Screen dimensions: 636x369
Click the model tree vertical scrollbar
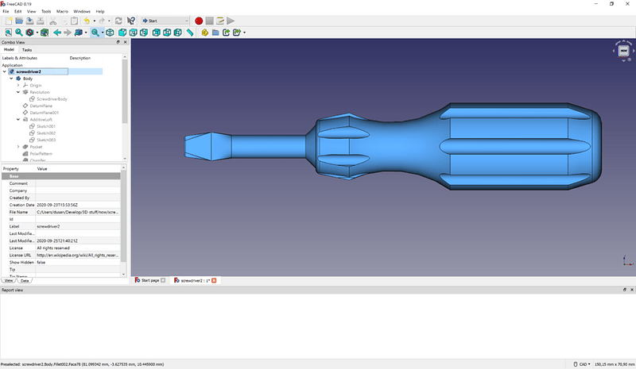pos(125,91)
